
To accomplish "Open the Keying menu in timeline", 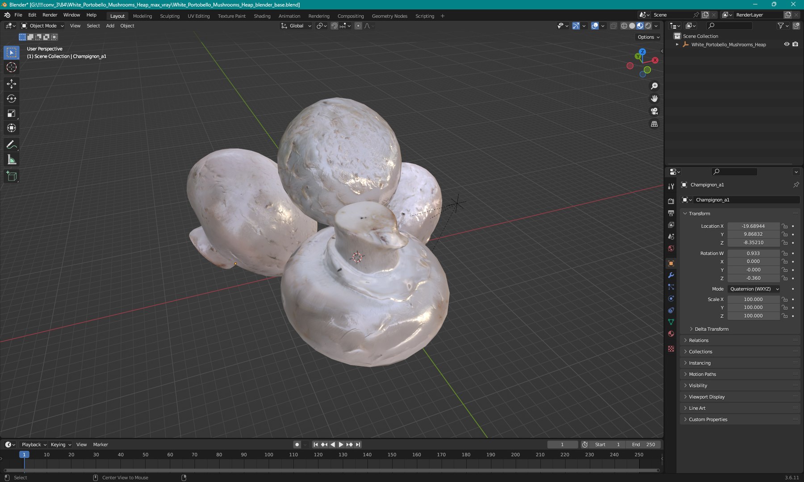I will [61, 445].
